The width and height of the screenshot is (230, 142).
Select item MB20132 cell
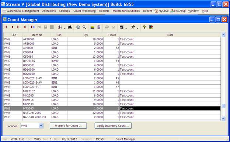click(37, 91)
